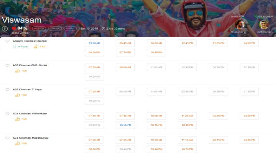Image resolution: width=276 pixels, height=153 pixels.
Task: Click the clock icon beside 2 hrs 32 mins
Action: 103,28
